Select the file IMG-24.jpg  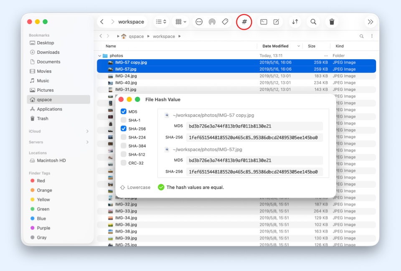pos(125,76)
